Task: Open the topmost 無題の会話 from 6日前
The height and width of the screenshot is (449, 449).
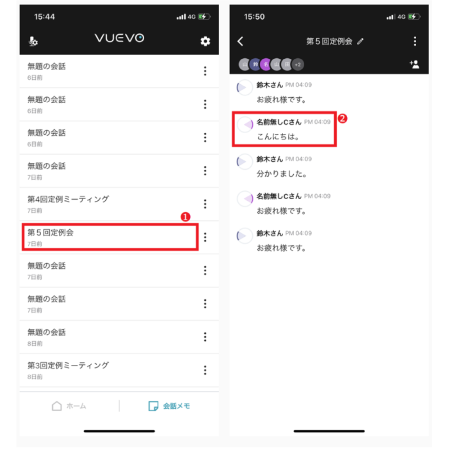Action: [x=110, y=71]
